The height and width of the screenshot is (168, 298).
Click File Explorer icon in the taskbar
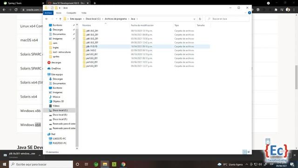105,164
